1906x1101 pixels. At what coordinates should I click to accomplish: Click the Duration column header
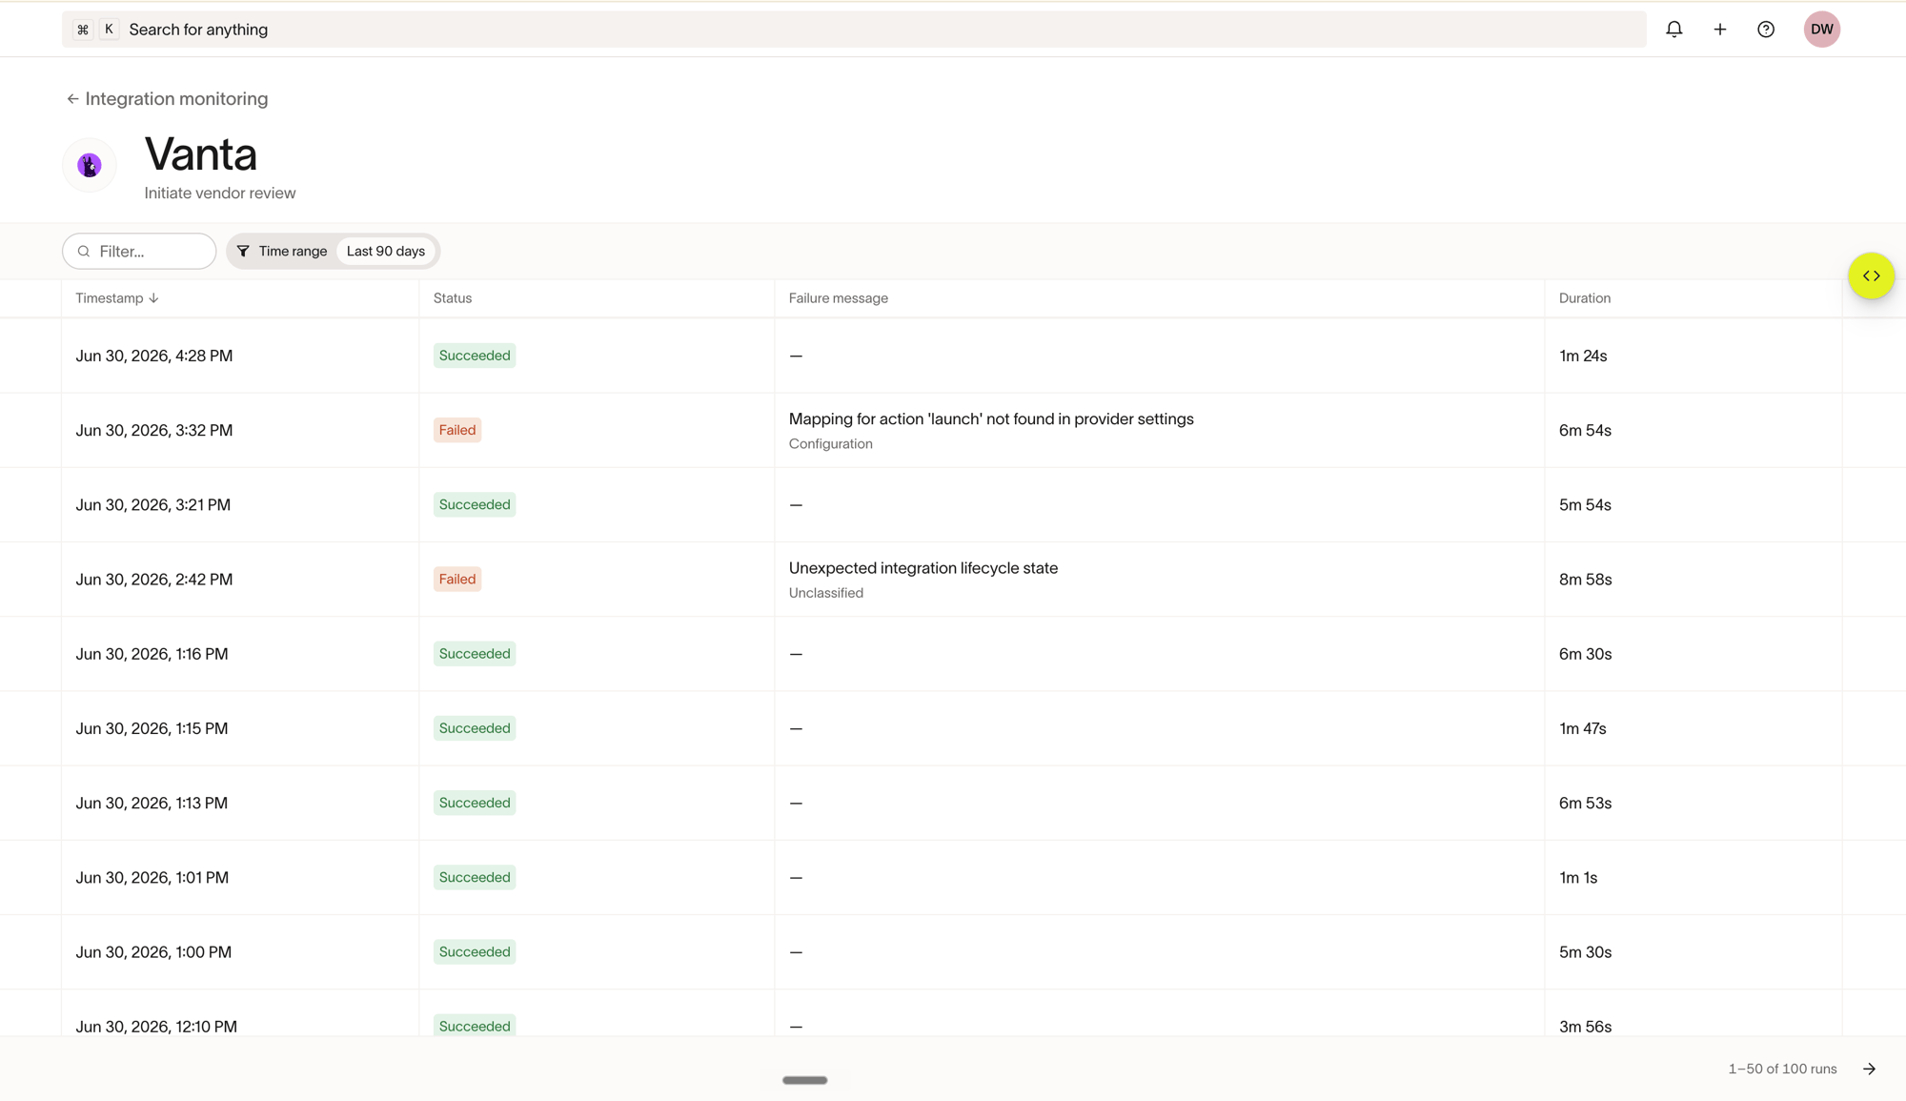1585,298
